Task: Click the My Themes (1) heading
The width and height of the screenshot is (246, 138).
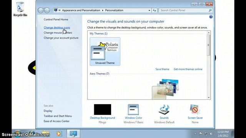Action: (98, 34)
